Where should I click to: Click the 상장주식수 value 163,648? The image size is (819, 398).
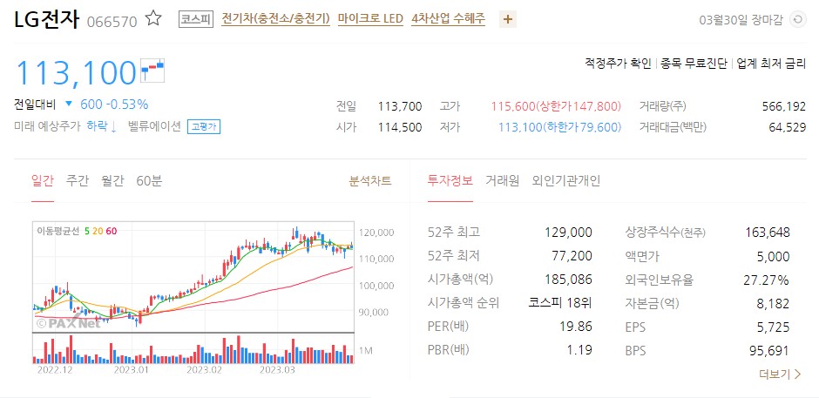[x=768, y=232]
